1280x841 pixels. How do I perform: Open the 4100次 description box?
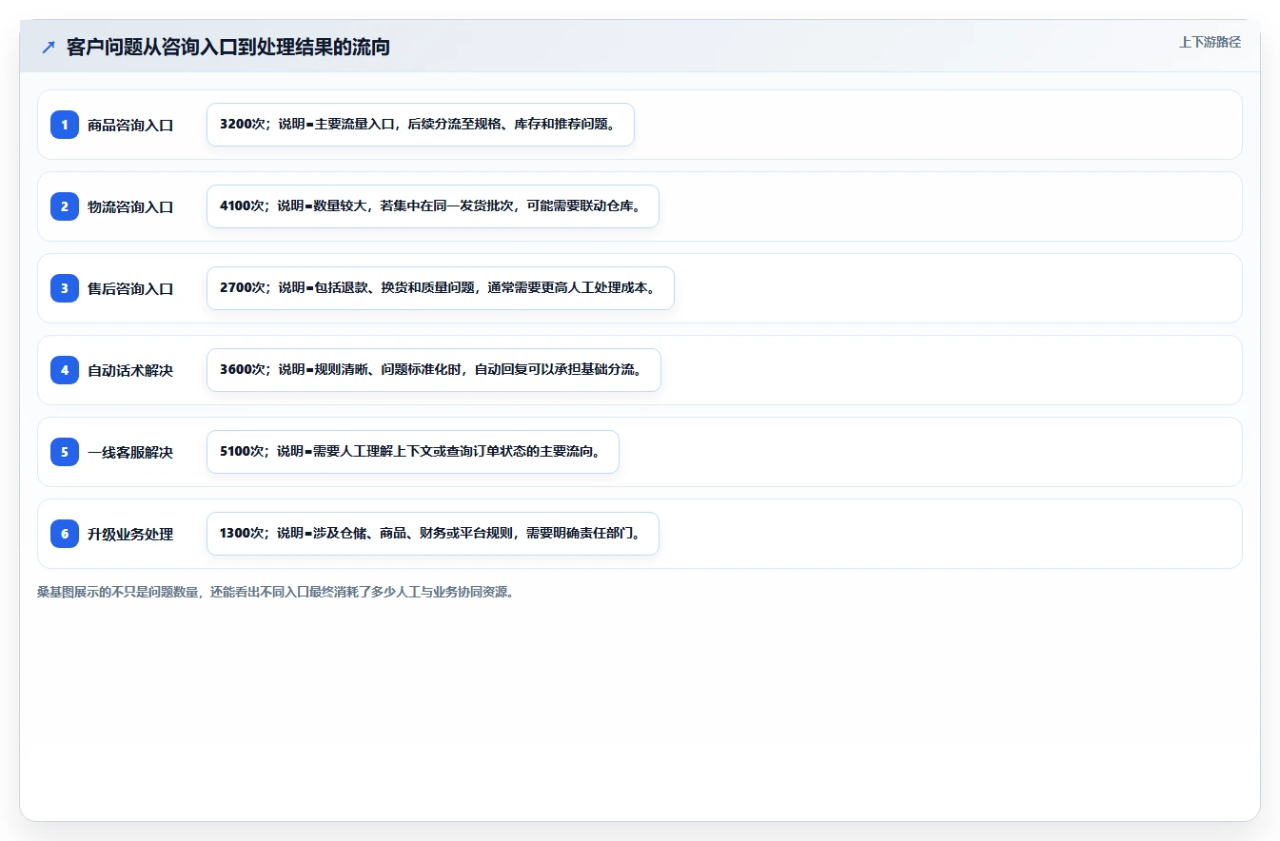tap(433, 206)
